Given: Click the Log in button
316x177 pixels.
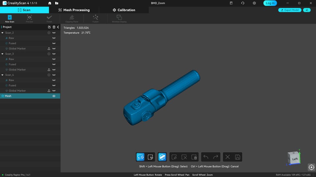Looking at the screenshot, I should coord(270,3).
